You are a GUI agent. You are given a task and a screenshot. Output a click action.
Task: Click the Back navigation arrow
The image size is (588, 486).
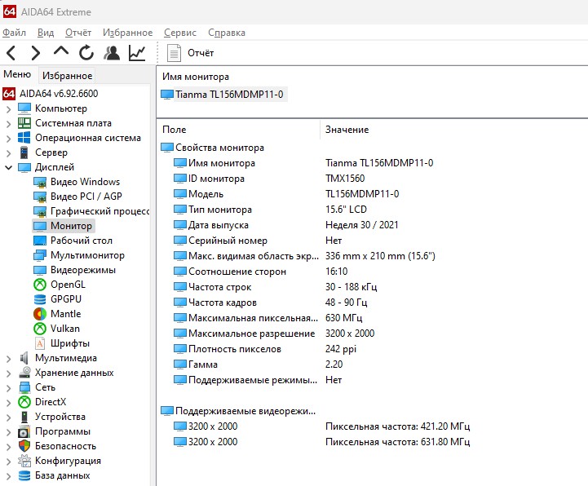pos(11,53)
